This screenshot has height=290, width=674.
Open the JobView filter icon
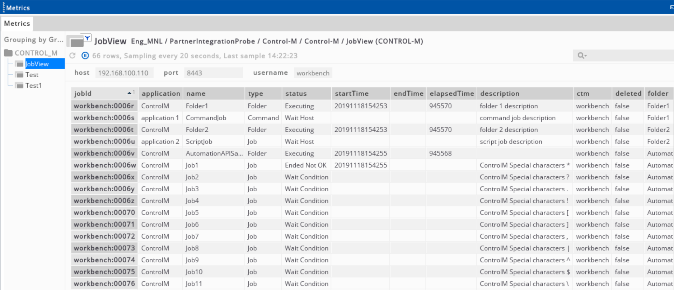coord(87,38)
